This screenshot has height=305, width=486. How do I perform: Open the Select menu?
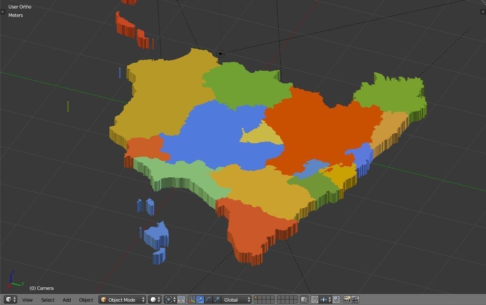pyautogui.click(x=48, y=300)
